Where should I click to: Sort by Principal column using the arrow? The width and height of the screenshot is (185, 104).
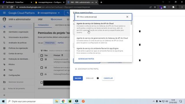click(62, 55)
